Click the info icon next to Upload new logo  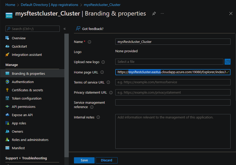(103, 62)
